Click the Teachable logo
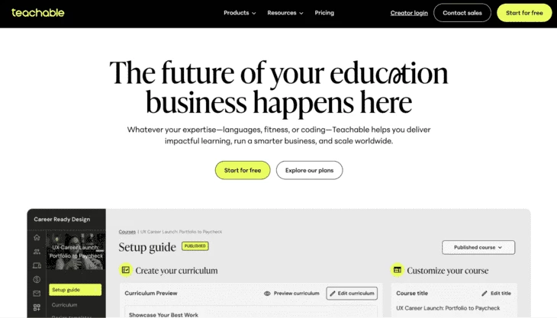Screen dimensions: 557x318 (x=37, y=13)
